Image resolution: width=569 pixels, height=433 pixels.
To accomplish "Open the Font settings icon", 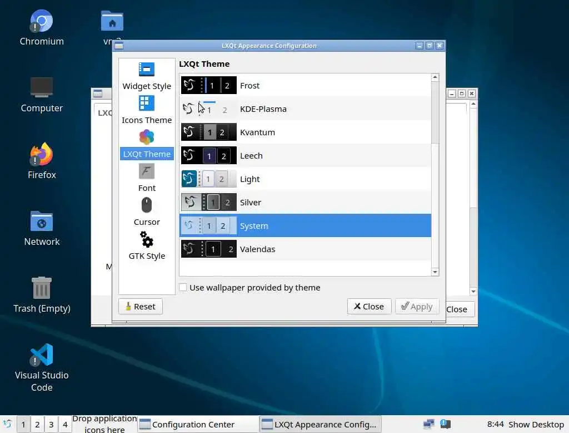I will coord(147,171).
